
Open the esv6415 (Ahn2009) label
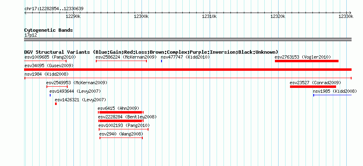click(x=119, y=108)
